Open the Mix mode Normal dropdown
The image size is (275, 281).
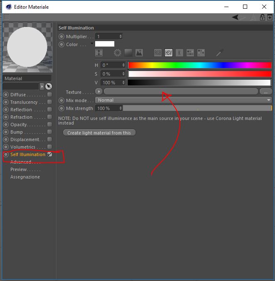tap(184, 100)
